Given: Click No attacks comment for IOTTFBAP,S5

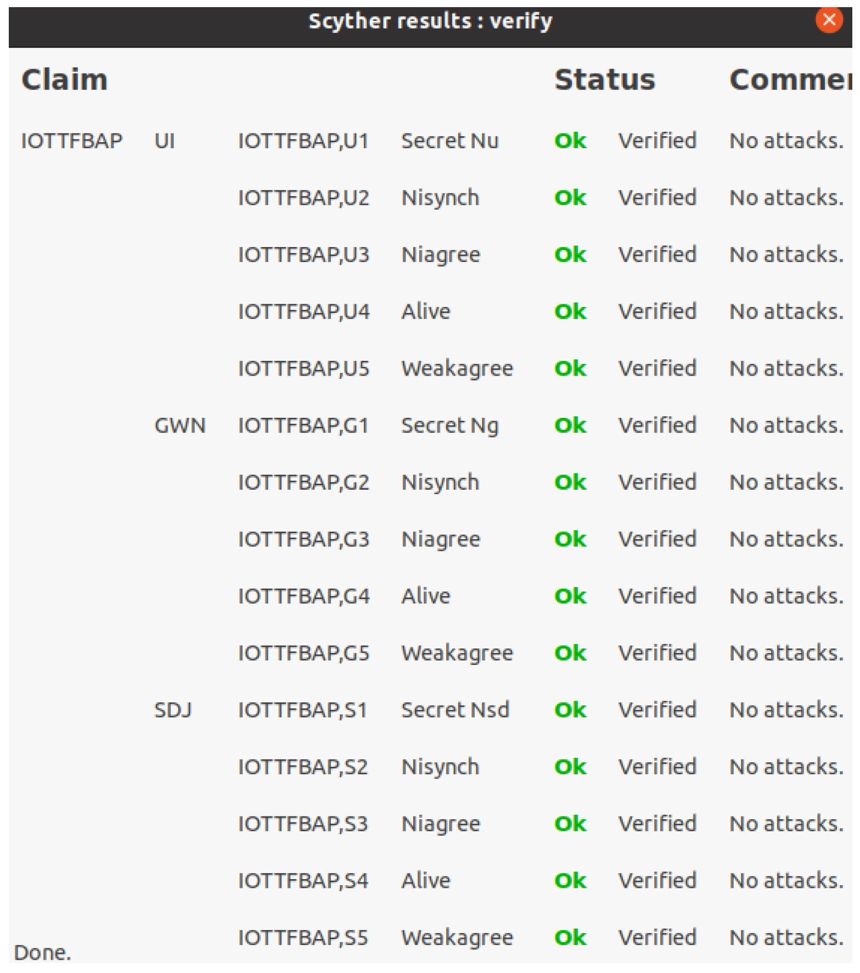Looking at the screenshot, I should (x=786, y=937).
